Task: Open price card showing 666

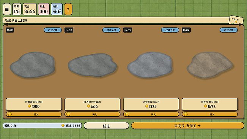Action: [93, 104]
